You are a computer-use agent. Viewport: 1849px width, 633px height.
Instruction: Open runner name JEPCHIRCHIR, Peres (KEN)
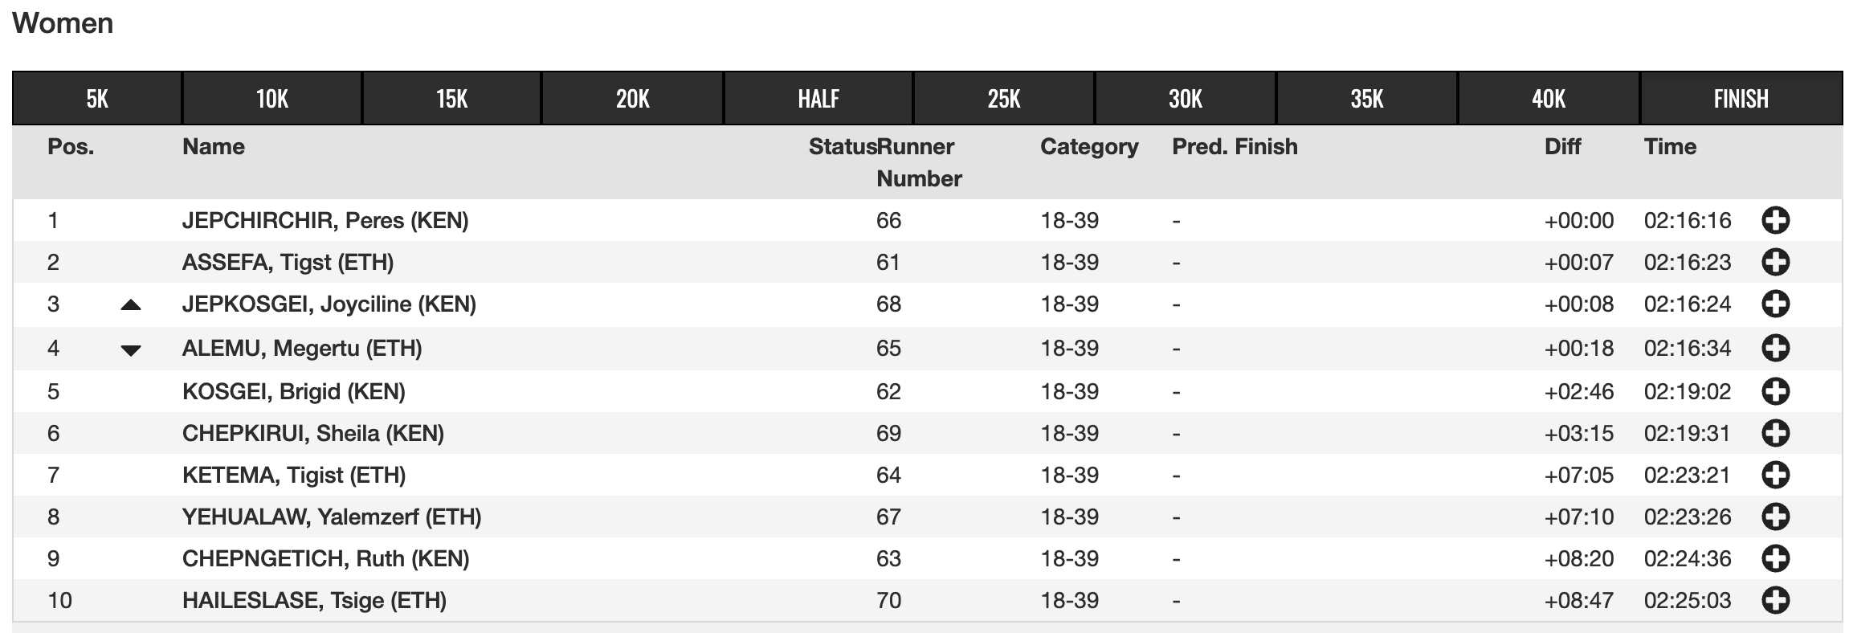[325, 220]
